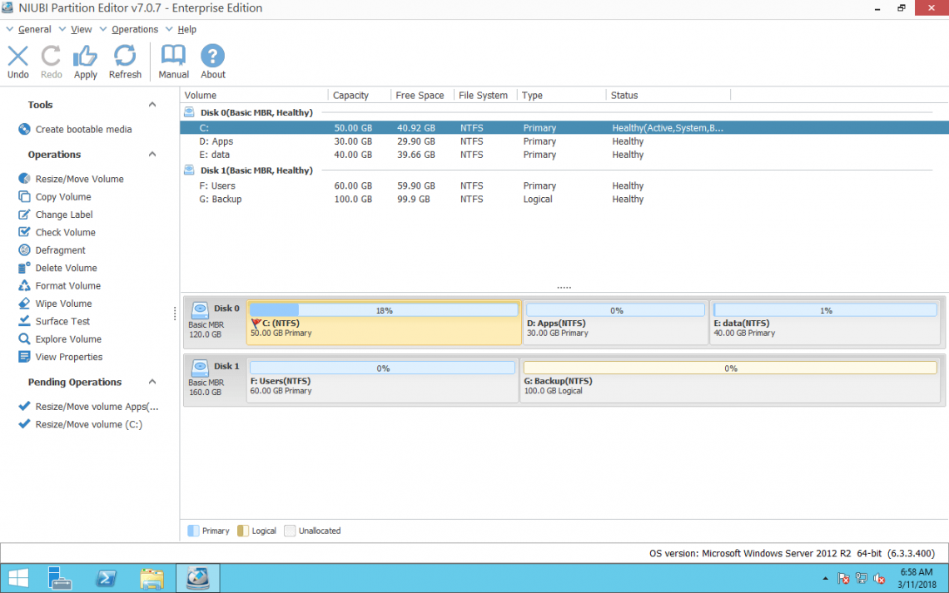
Task: Refresh the disk list via toolbar
Action: pos(125,57)
